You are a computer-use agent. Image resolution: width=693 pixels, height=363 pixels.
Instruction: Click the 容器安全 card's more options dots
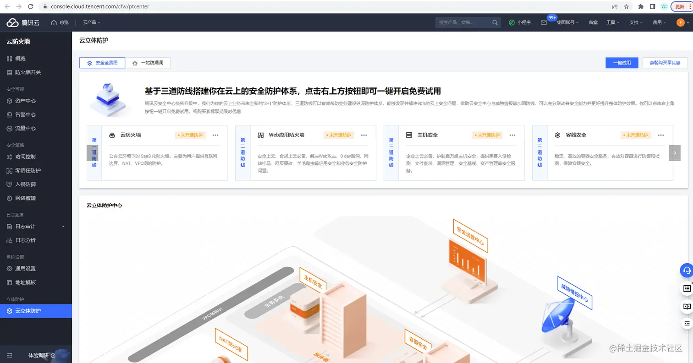pyautogui.click(x=661, y=135)
